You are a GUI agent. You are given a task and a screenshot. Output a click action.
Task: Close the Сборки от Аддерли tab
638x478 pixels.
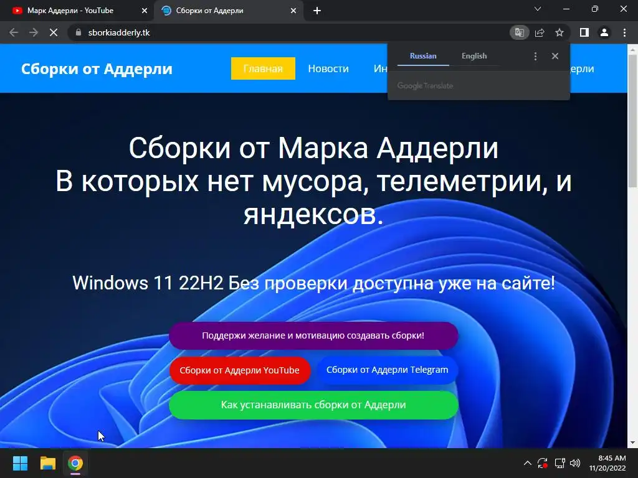pyautogui.click(x=293, y=11)
